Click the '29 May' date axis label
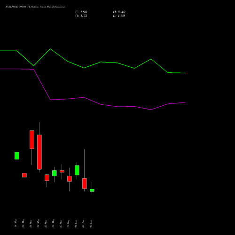The width and height of the screenshot is (235, 235). coord(68,223)
